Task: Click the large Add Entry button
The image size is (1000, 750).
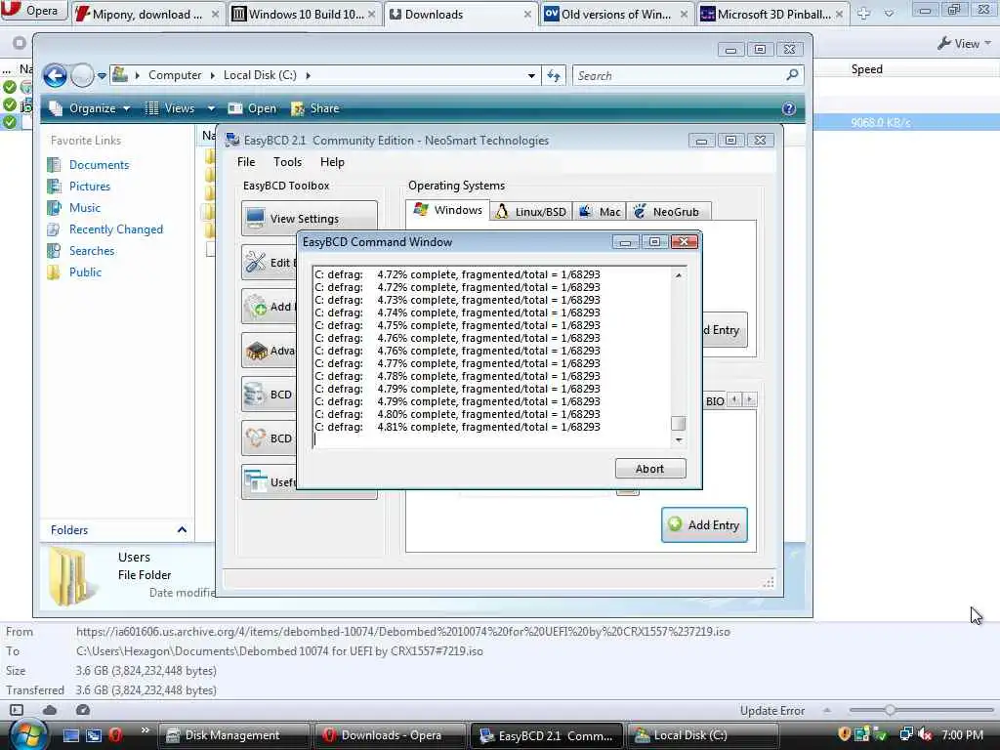Action: [x=704, y=524]
